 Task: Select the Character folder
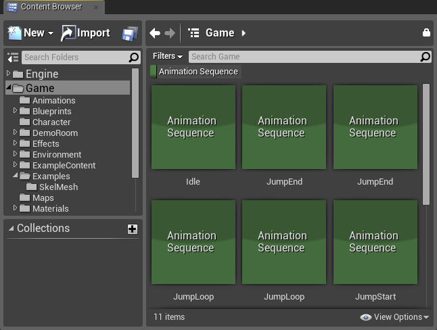click(51, 122)
